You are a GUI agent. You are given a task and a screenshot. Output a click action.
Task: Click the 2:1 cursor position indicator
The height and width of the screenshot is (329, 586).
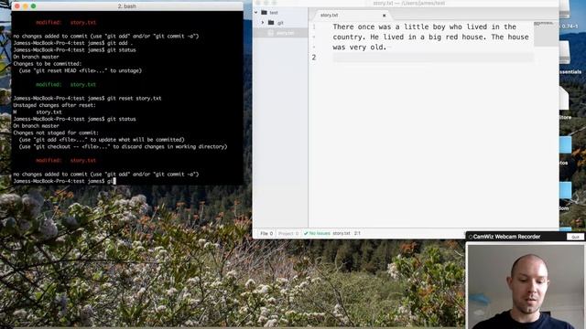click(357, 234)
